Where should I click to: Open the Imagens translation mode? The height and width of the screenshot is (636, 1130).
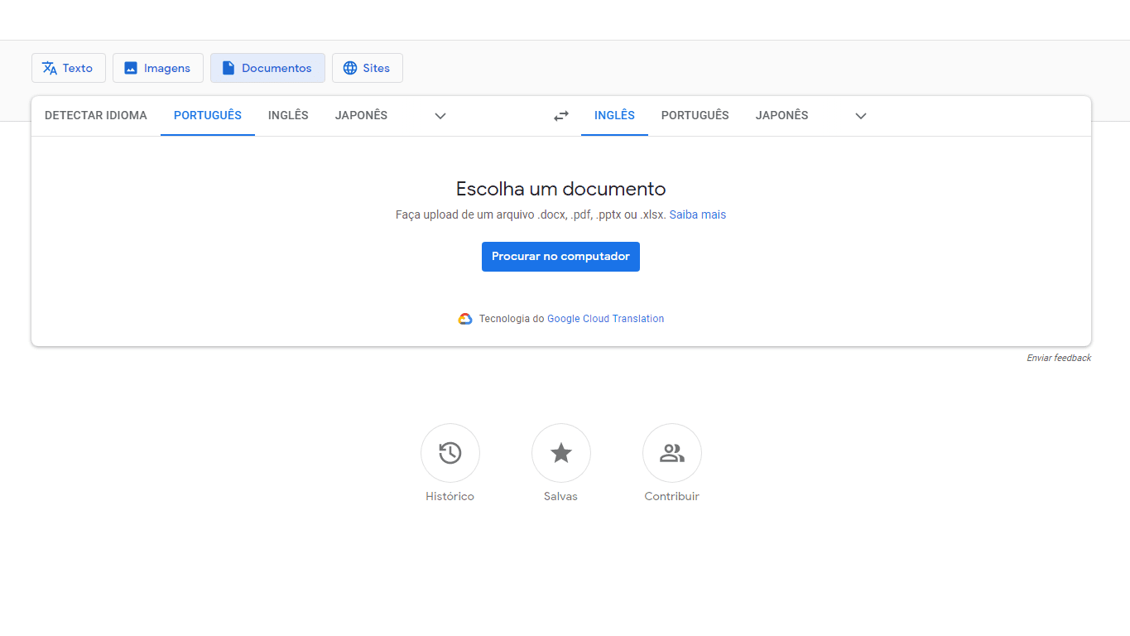click(158, 68)
